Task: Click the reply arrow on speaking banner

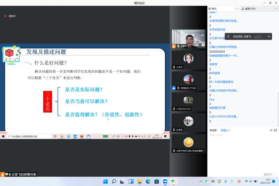Action: [269, 36]
